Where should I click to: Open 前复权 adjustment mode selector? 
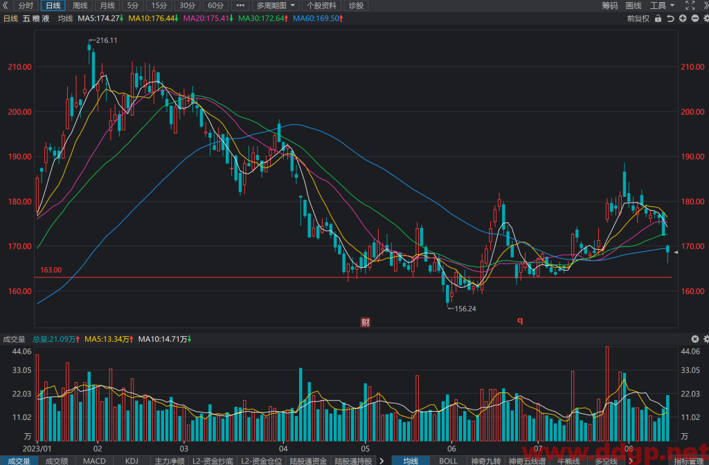(x=638, y=19)
